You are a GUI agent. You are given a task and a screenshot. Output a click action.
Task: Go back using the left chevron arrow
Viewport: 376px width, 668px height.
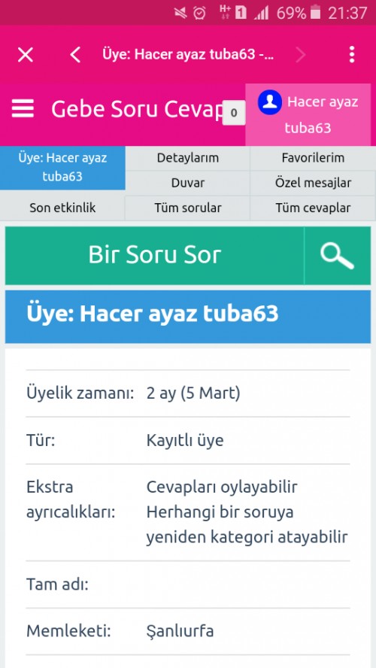click(75, 55)
